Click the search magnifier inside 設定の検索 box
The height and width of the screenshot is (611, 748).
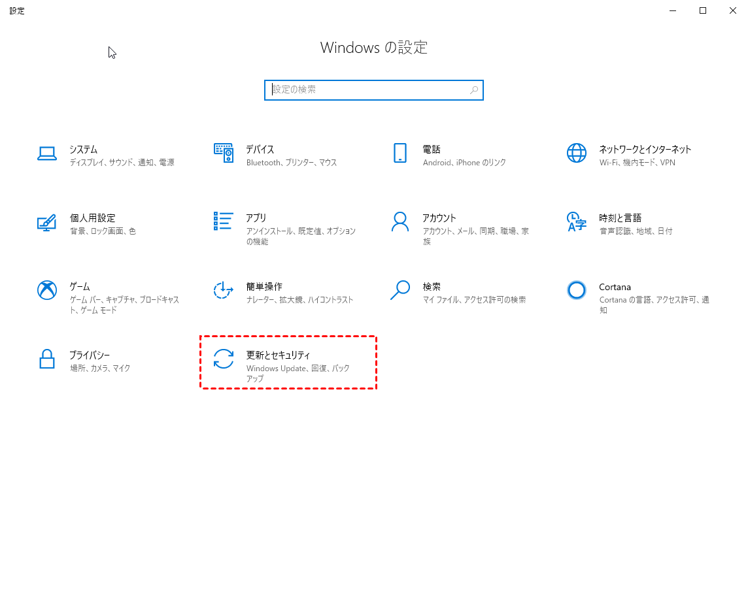(x=473, y=90)
